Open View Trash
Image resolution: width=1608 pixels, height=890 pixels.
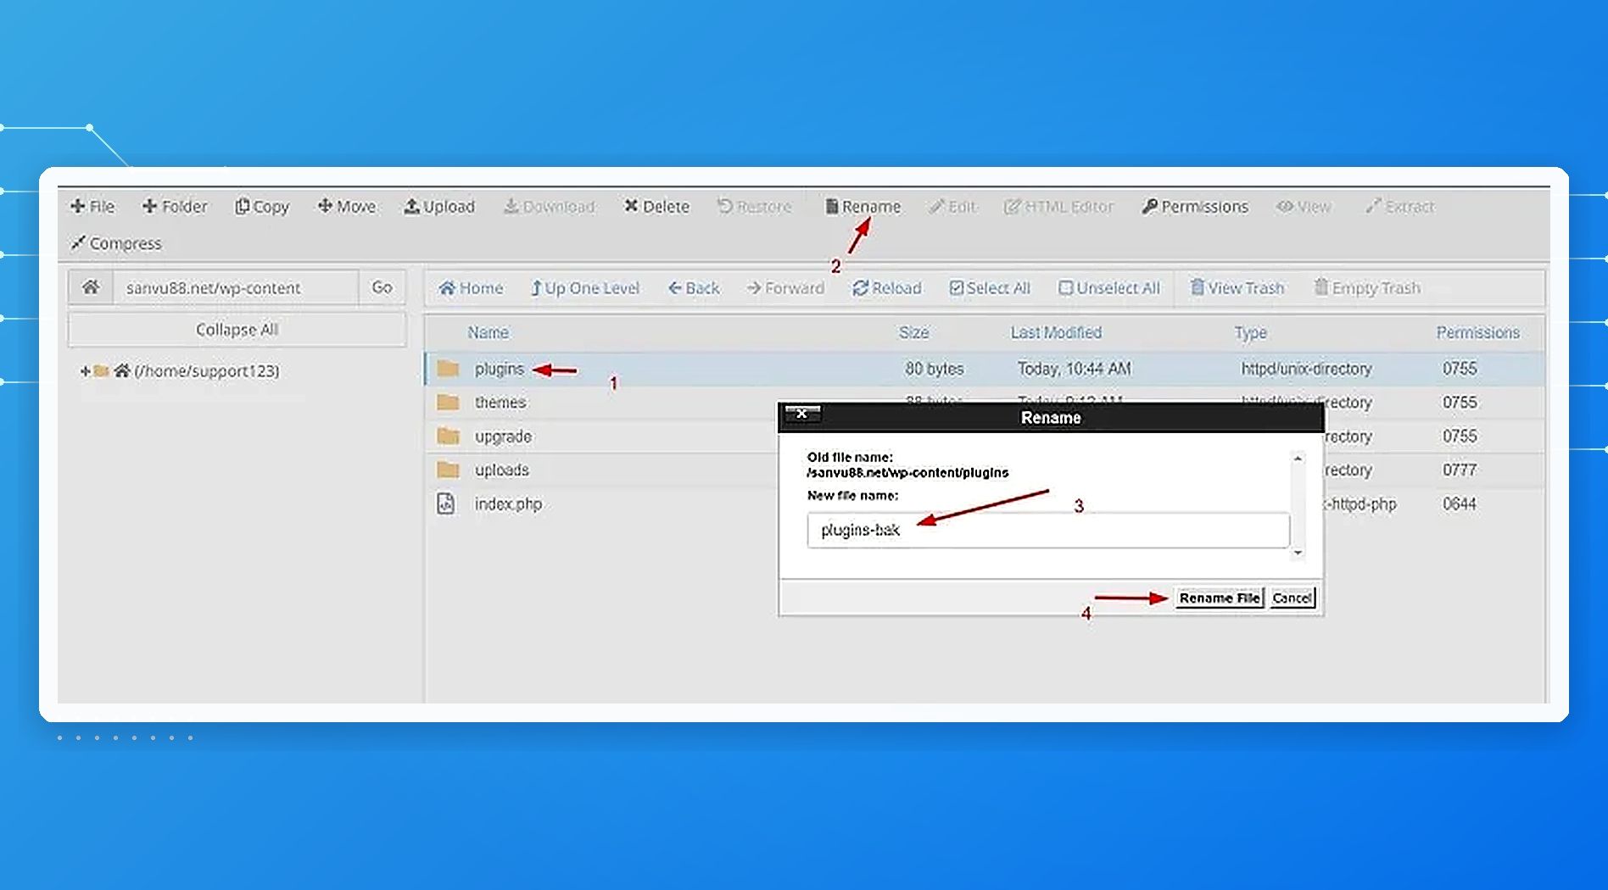(x=1237, y=288)
